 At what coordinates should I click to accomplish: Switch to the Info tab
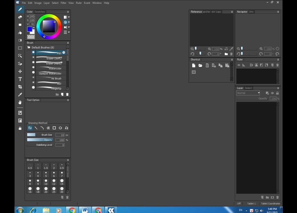(251, 12)
